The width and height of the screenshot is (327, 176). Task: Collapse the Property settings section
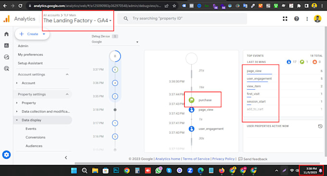(x=67, y=94)
